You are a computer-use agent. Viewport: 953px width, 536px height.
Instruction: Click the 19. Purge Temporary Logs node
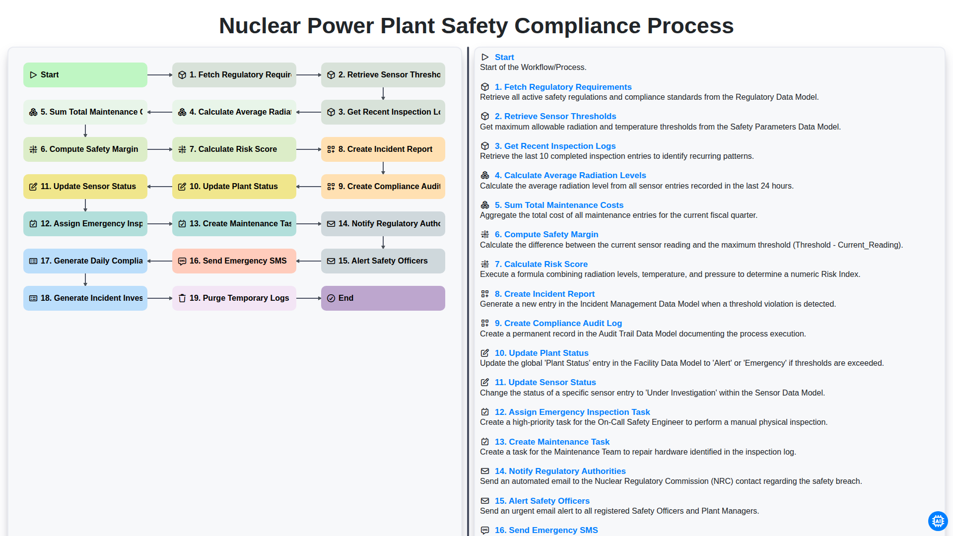(234, 298)
